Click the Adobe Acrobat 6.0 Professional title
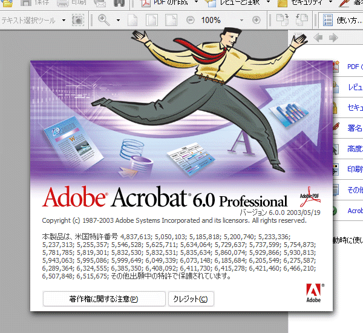Viewport: 363px width, 333px height. [x=165, y=197]
